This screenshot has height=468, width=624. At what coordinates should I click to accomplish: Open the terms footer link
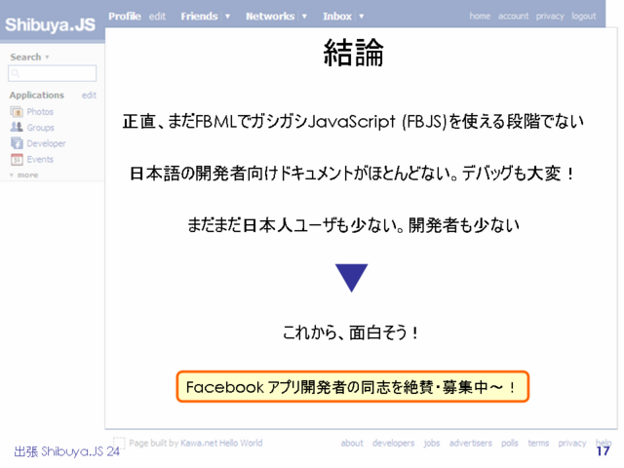(x=538, y=443)
